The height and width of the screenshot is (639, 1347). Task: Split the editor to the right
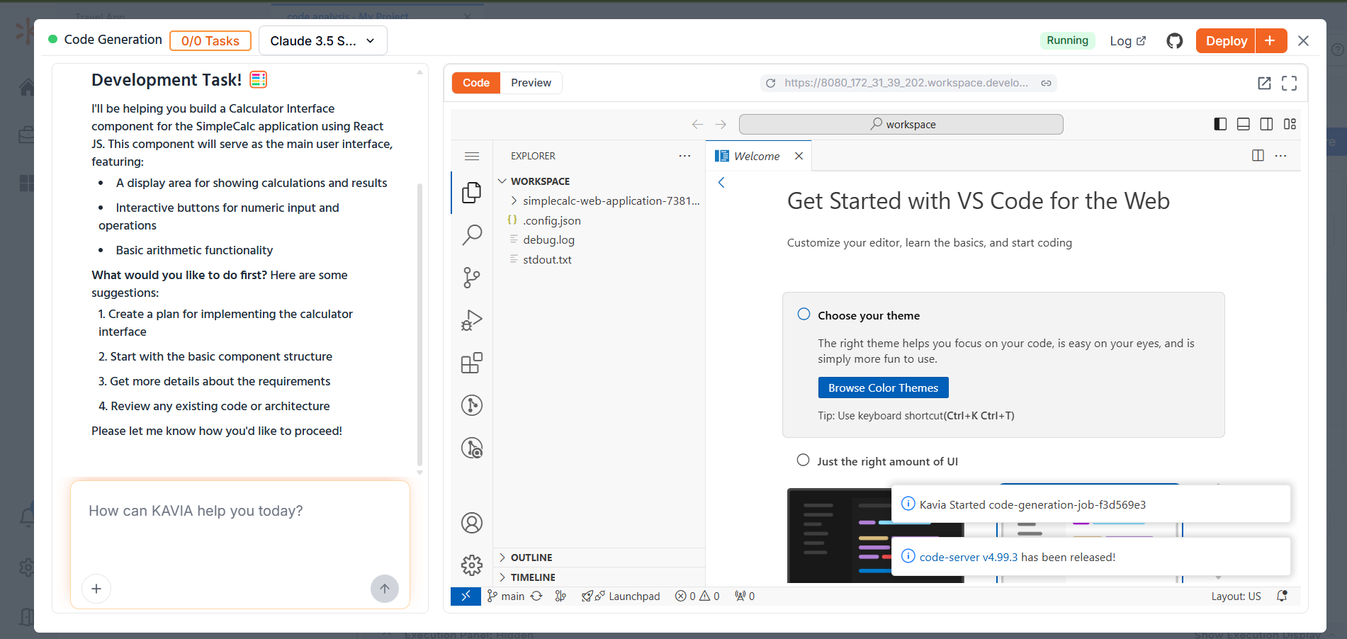tap(1258, 156)
